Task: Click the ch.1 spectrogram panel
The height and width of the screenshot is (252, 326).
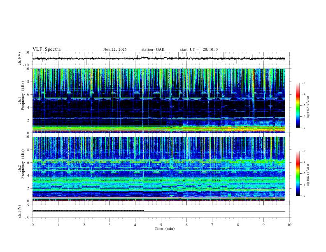Action: click(x=159, y=100)
